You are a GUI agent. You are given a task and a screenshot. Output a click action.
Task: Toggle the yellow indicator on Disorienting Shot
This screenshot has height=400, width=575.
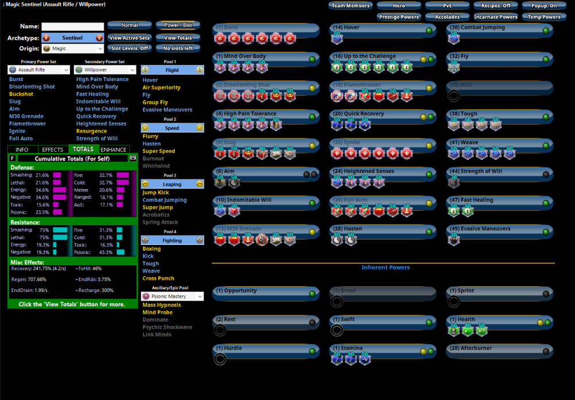(x=312, y=88)
